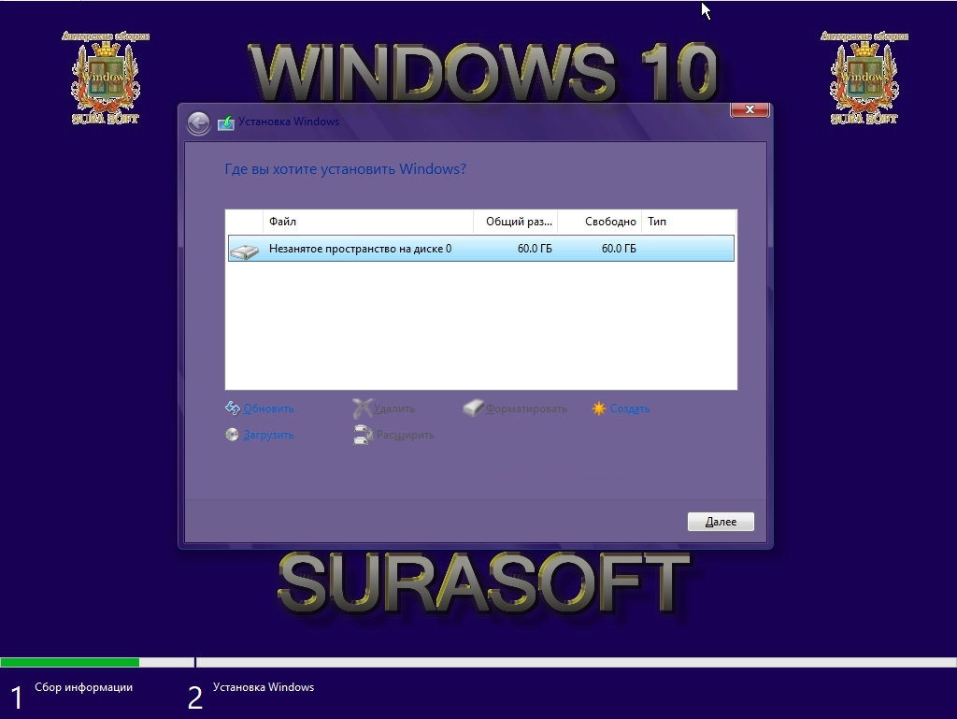Click the disc icon beside Загрузить
Viewport: 957px width, 719px height.
232,435
